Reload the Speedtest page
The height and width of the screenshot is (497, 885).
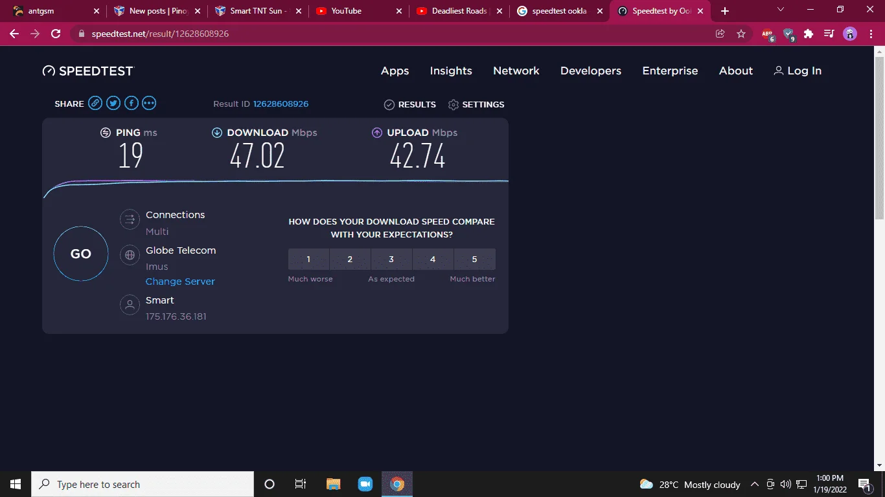(x=56, y=34)
